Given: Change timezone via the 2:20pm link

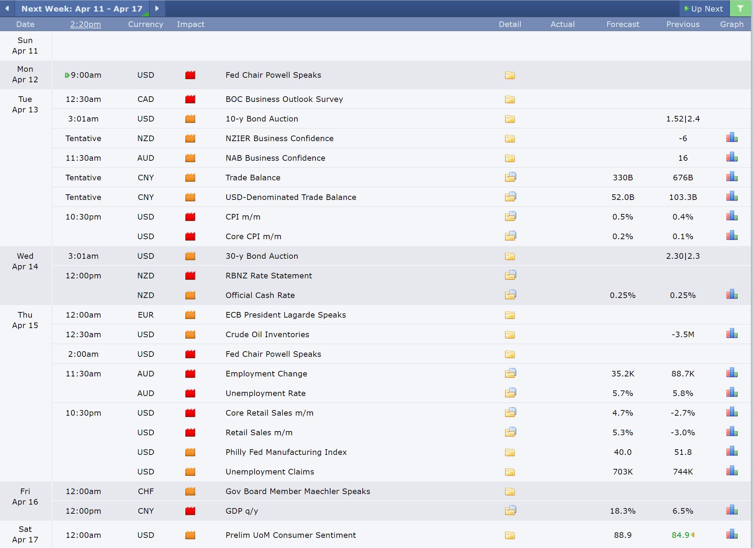Looking at the screenshot, I should coord(85,24).
